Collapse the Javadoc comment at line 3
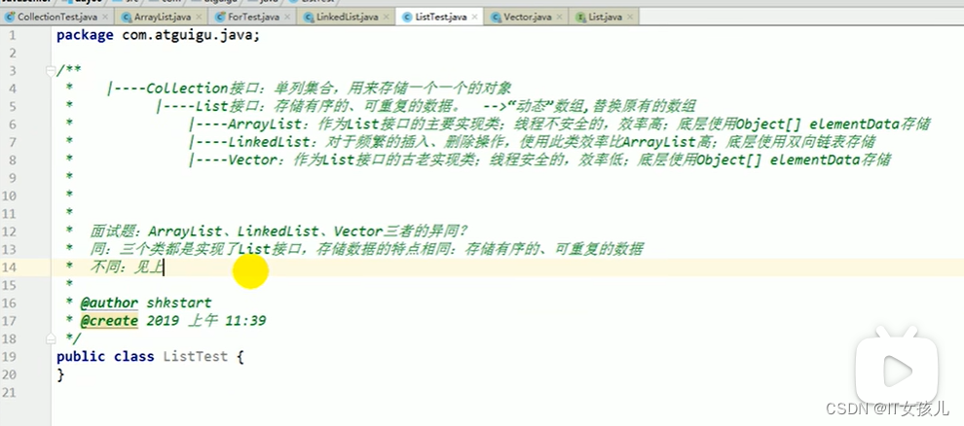This screenshot has height=426, width=964. tap(51, 71)
